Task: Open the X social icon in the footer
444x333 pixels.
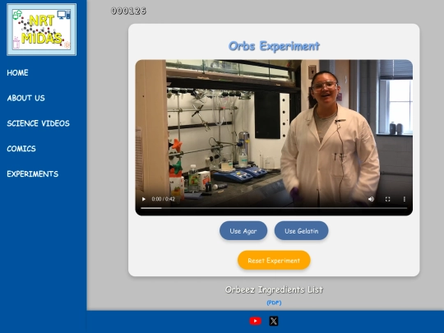Action: [274, 321]
